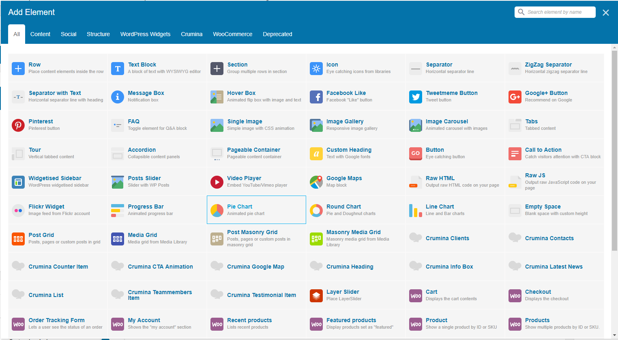Add the Tabs element
The height and width of the screenshot is (340, 618).
(554, 125)
